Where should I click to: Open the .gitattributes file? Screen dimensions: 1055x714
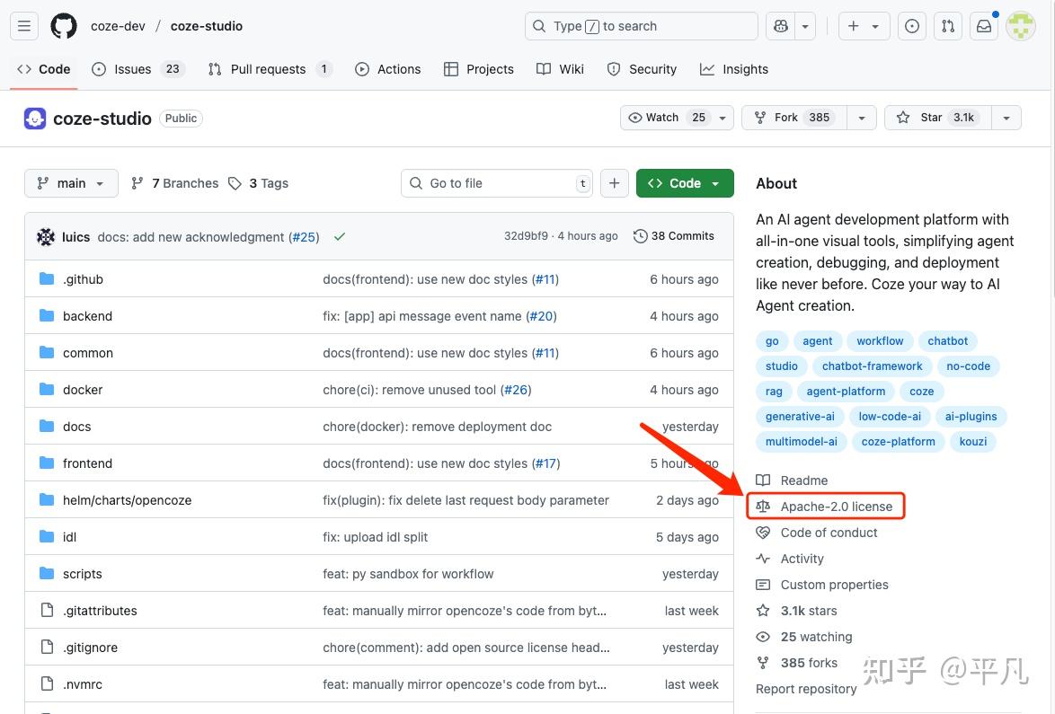click(100, 611)
